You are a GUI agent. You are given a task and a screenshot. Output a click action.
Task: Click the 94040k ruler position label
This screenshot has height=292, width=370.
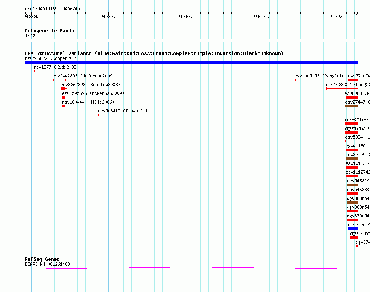[x=185, y=17]
